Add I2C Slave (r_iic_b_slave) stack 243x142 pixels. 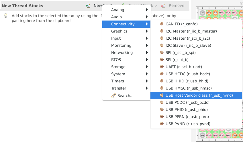196,45
